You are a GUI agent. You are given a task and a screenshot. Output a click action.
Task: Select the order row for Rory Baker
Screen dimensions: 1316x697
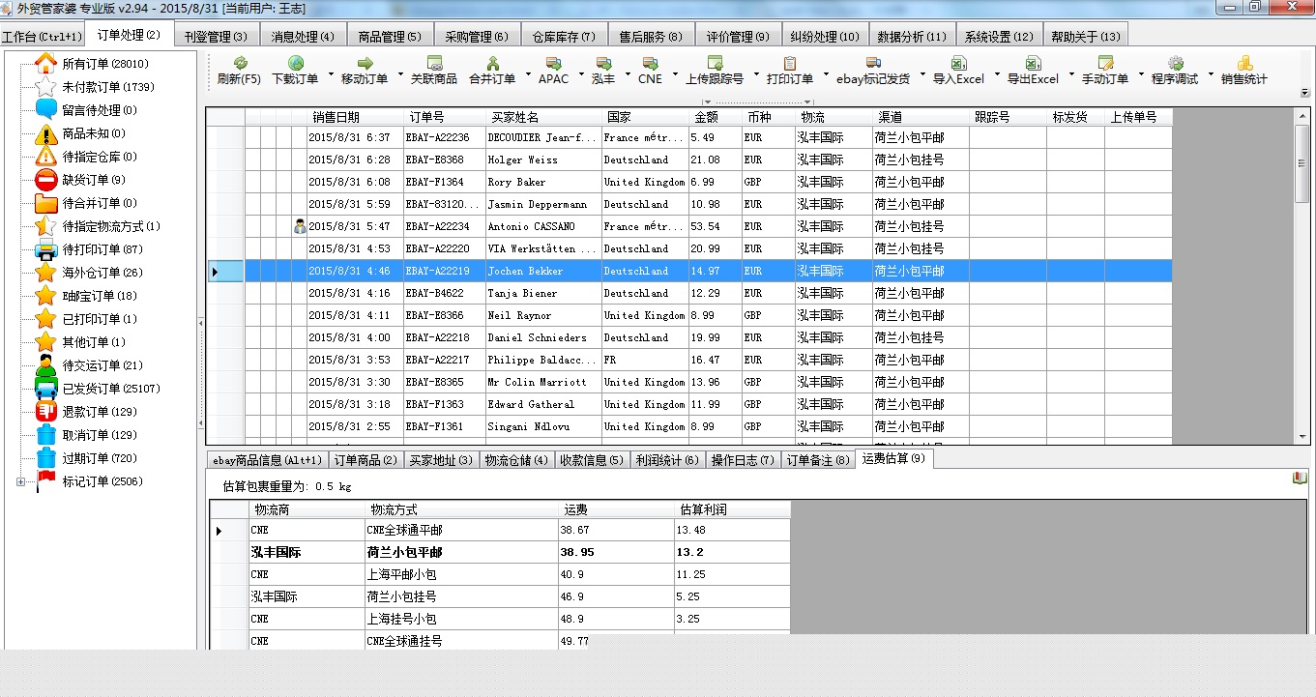690,182
